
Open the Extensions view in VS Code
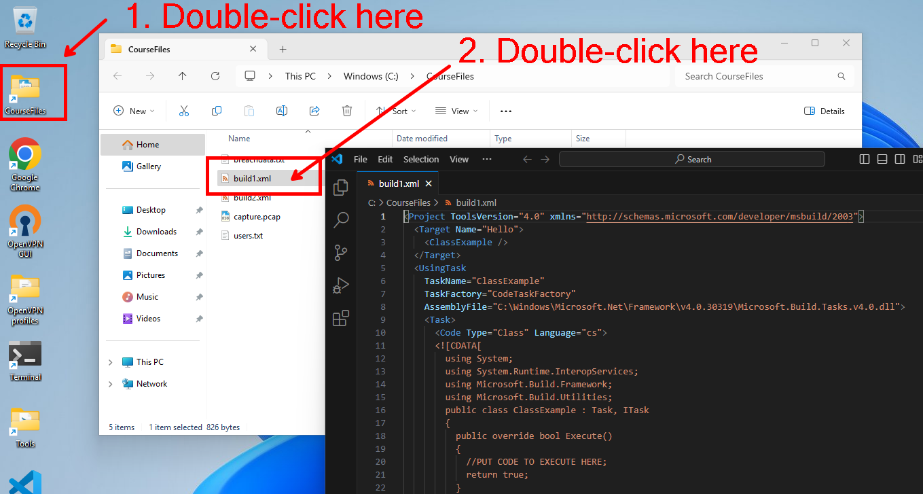(x=341, y=318)
